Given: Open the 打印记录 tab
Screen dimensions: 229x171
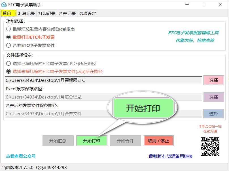Looking at the screenshot, I should [x=47, y=13].
